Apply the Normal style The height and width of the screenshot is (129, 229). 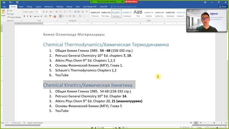click(95, 14)
